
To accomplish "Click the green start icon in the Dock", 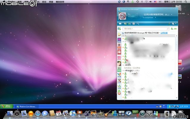I will (135, 112).
